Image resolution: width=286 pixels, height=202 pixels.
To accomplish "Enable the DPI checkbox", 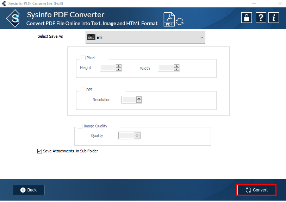I will tap(83, 90).
